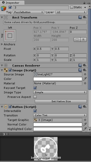The width and height of the screenshot is (91, 162).
Task: Enable the Preserve Aspect checkbox
Action: pos(35,97)
